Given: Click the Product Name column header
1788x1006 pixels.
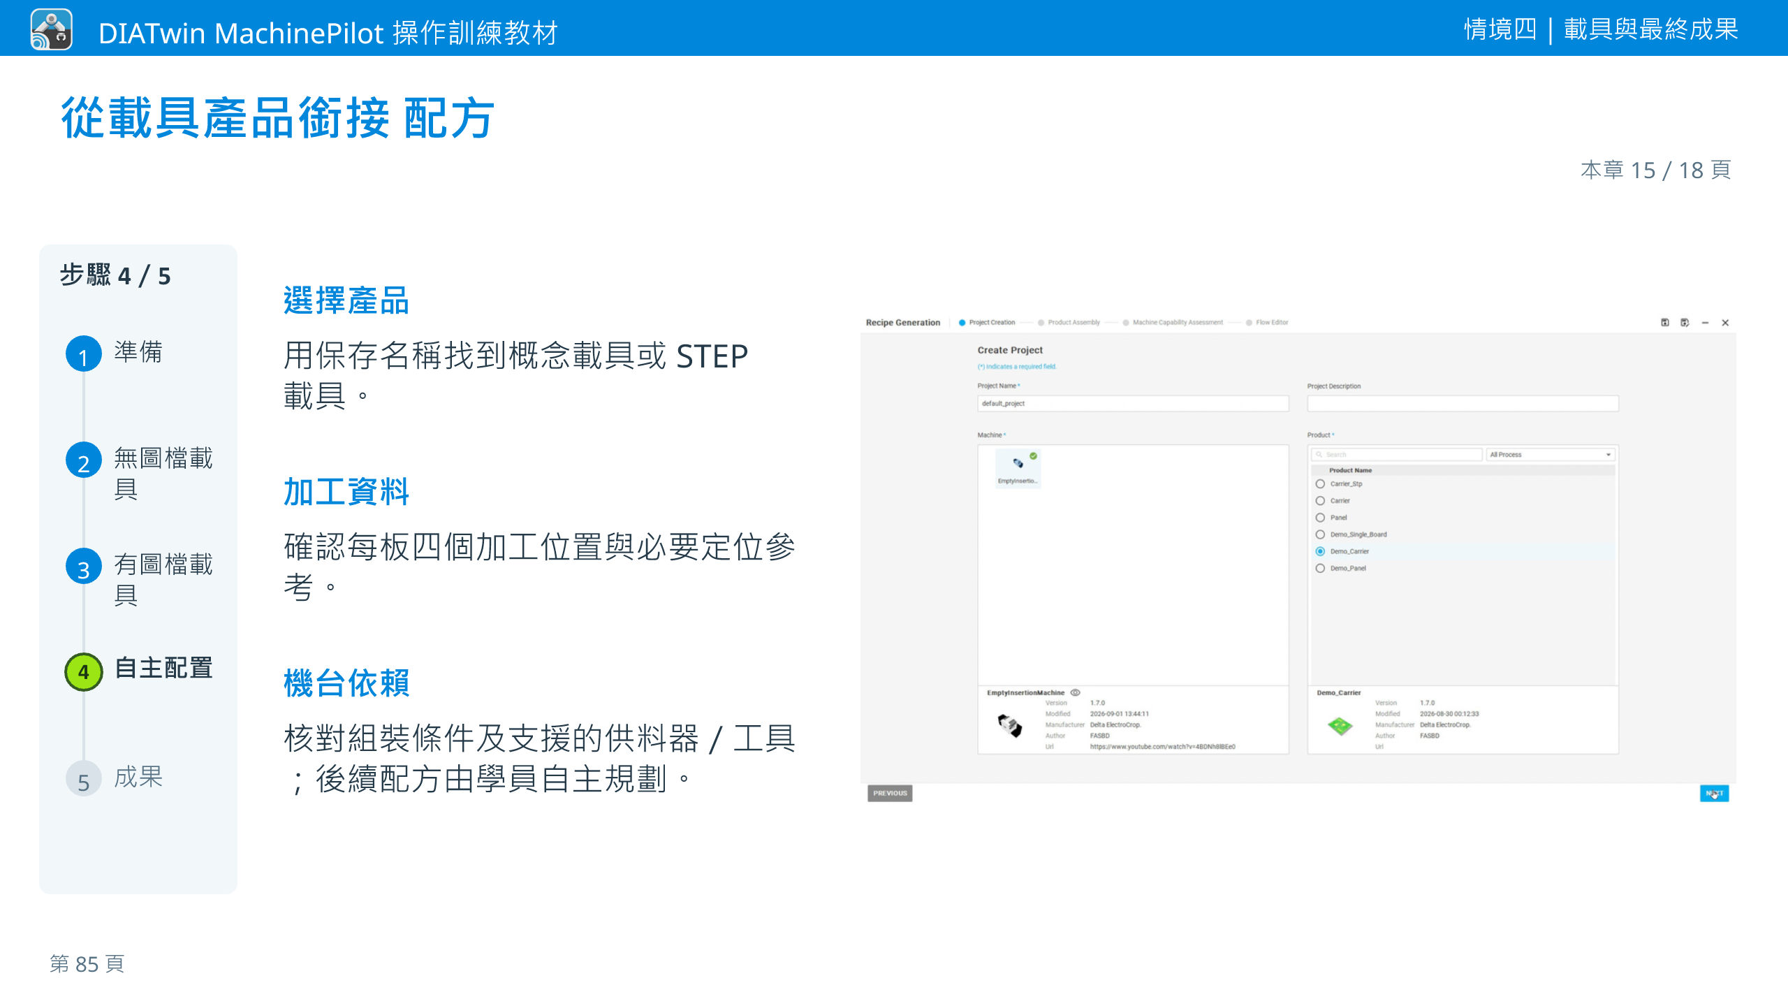Looking at the screenshot, I should point(1350,471).
